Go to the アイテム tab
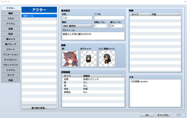 tap(11, 24)
